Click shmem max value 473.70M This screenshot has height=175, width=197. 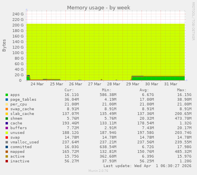[x=183, y=119]
